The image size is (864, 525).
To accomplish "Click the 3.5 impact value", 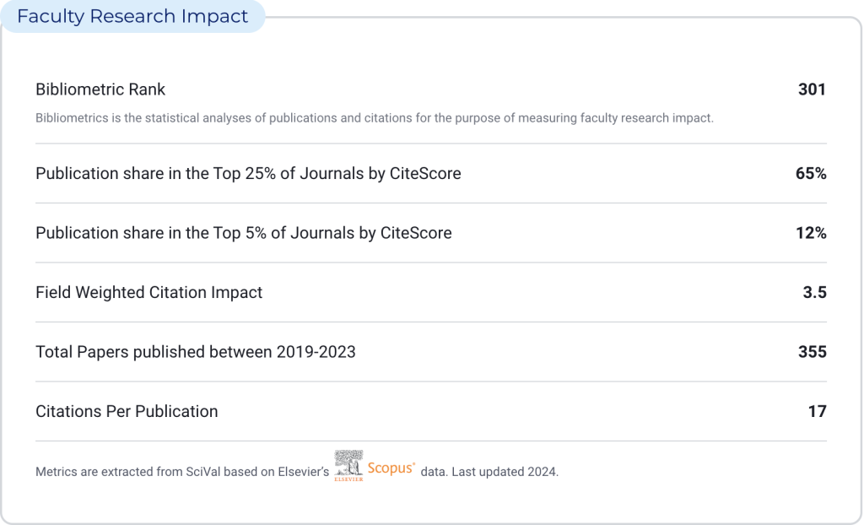I will (x=816, y=292).
